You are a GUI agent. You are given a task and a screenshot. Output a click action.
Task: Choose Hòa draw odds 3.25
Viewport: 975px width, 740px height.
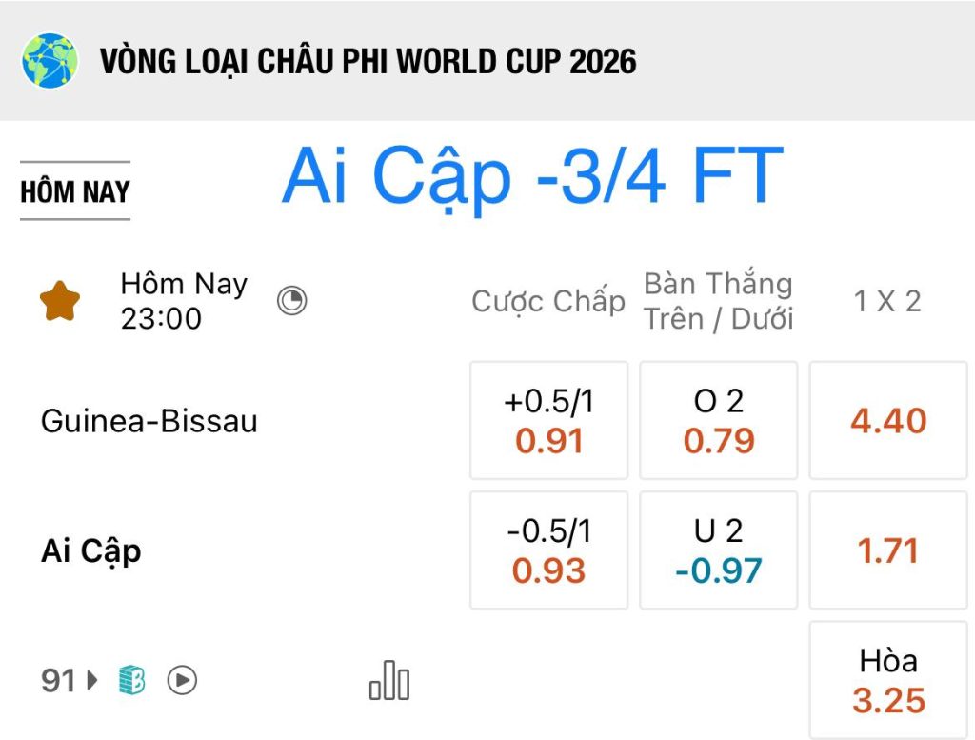[888, 680]
